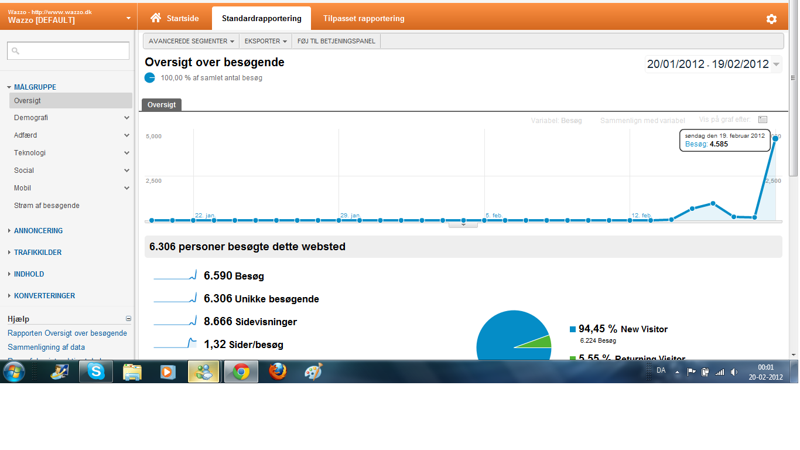Screen dimensions: 800x450
Task: Launch Firefox from the taskbar
Action: pyautogui.click(x=278, y=371)
